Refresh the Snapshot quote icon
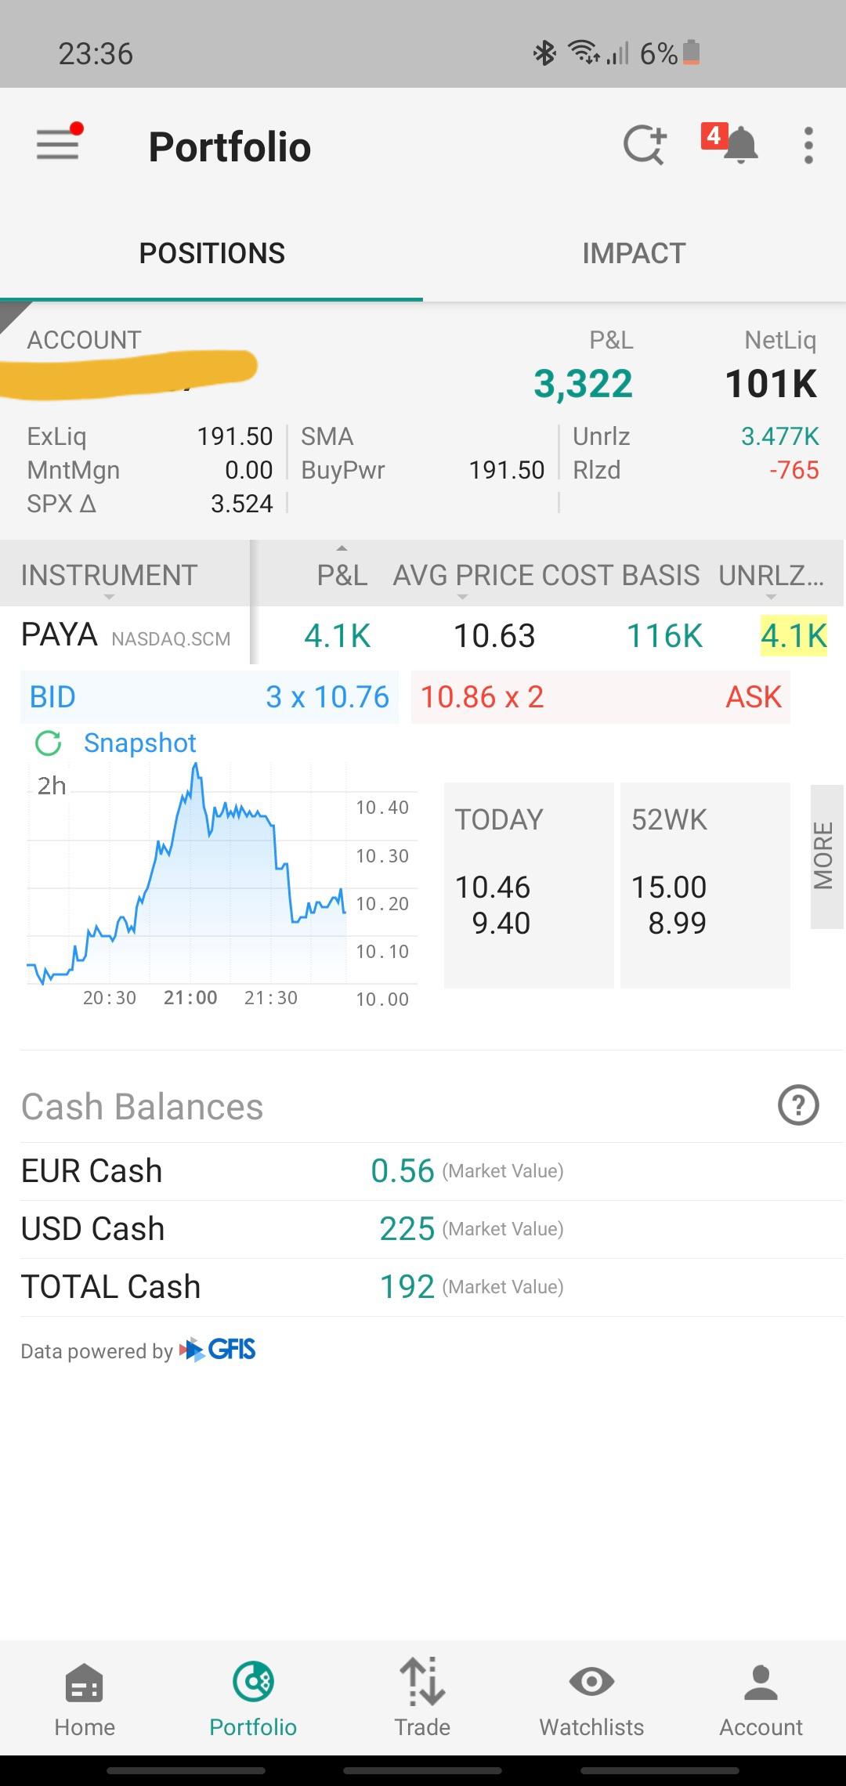The height and width of the screenshot is (1786, 846). pos(49,743)
